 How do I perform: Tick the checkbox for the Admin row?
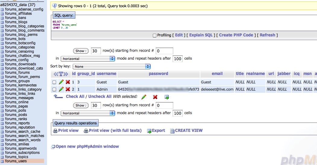tap(54, 89)
